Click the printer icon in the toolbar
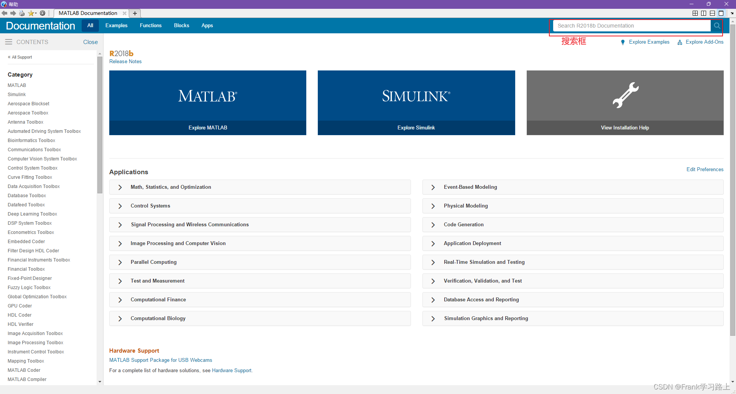The height and width of the screenshot is (394, 736). pos(22,13)
